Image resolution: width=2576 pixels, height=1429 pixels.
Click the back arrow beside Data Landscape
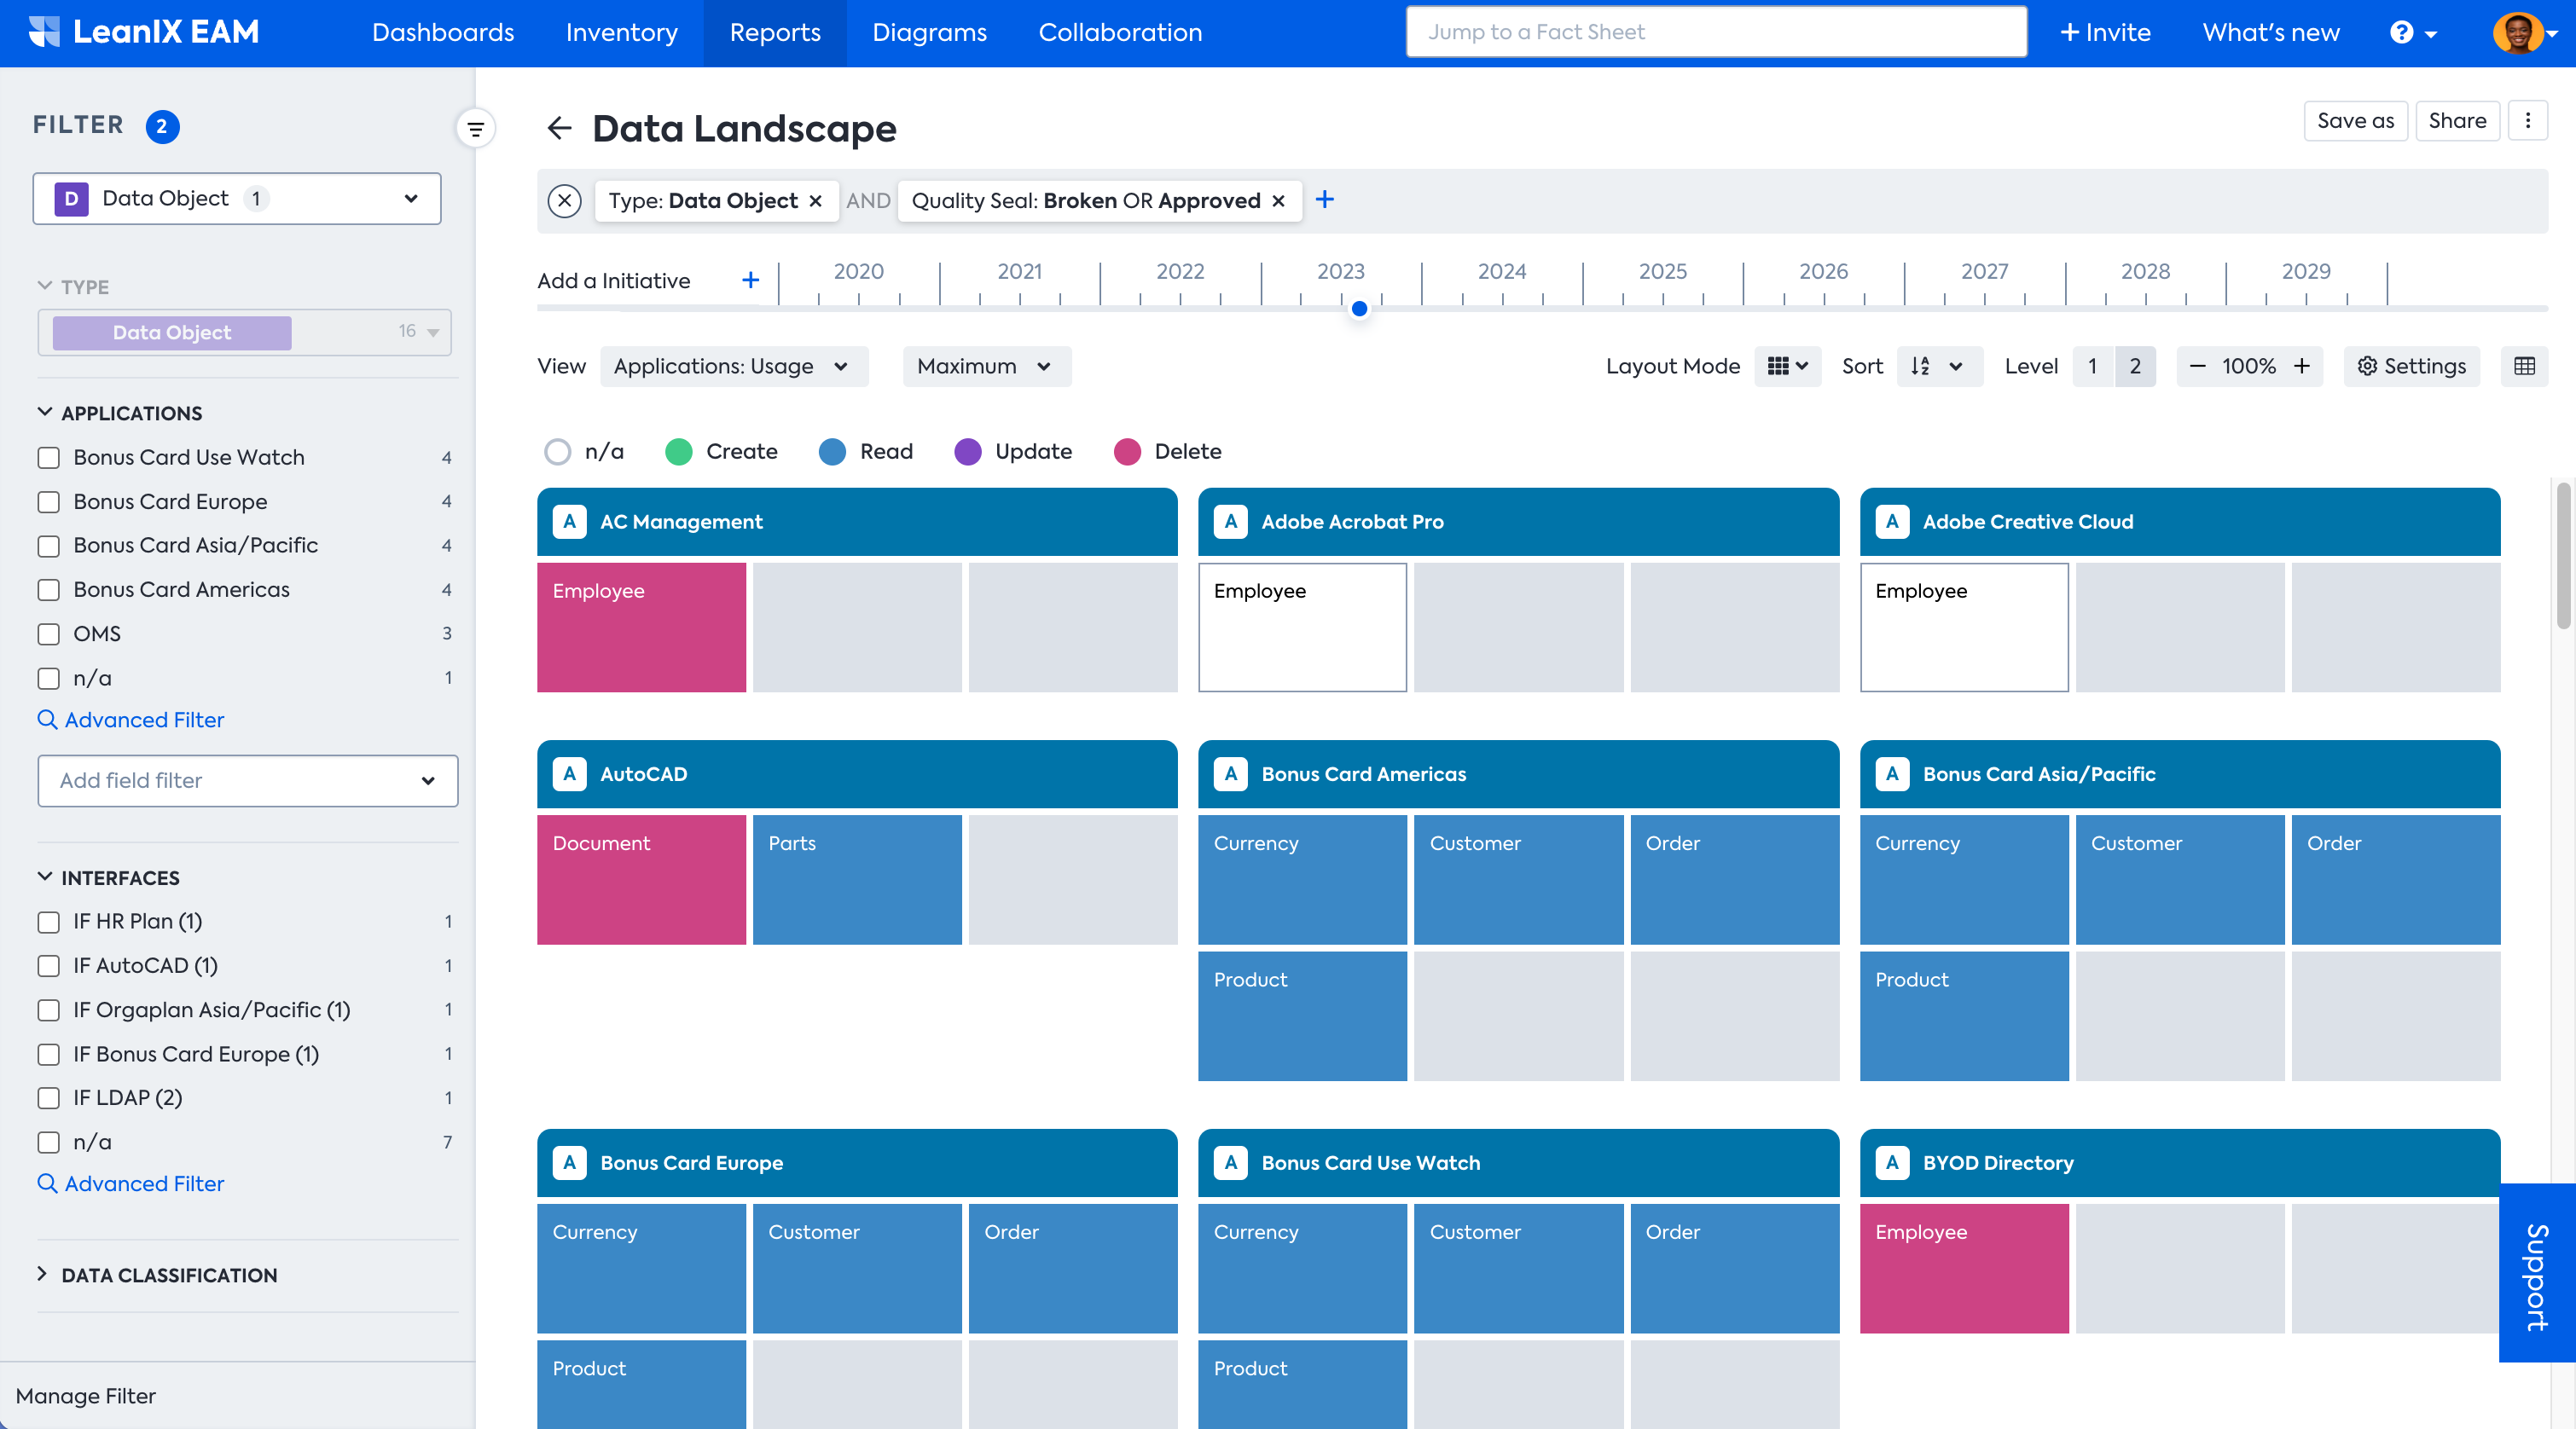(559, 128)
